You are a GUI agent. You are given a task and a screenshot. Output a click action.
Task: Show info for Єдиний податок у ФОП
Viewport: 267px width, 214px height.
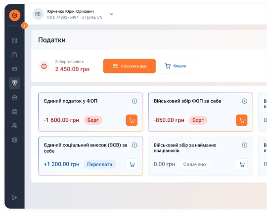(134, 101)
